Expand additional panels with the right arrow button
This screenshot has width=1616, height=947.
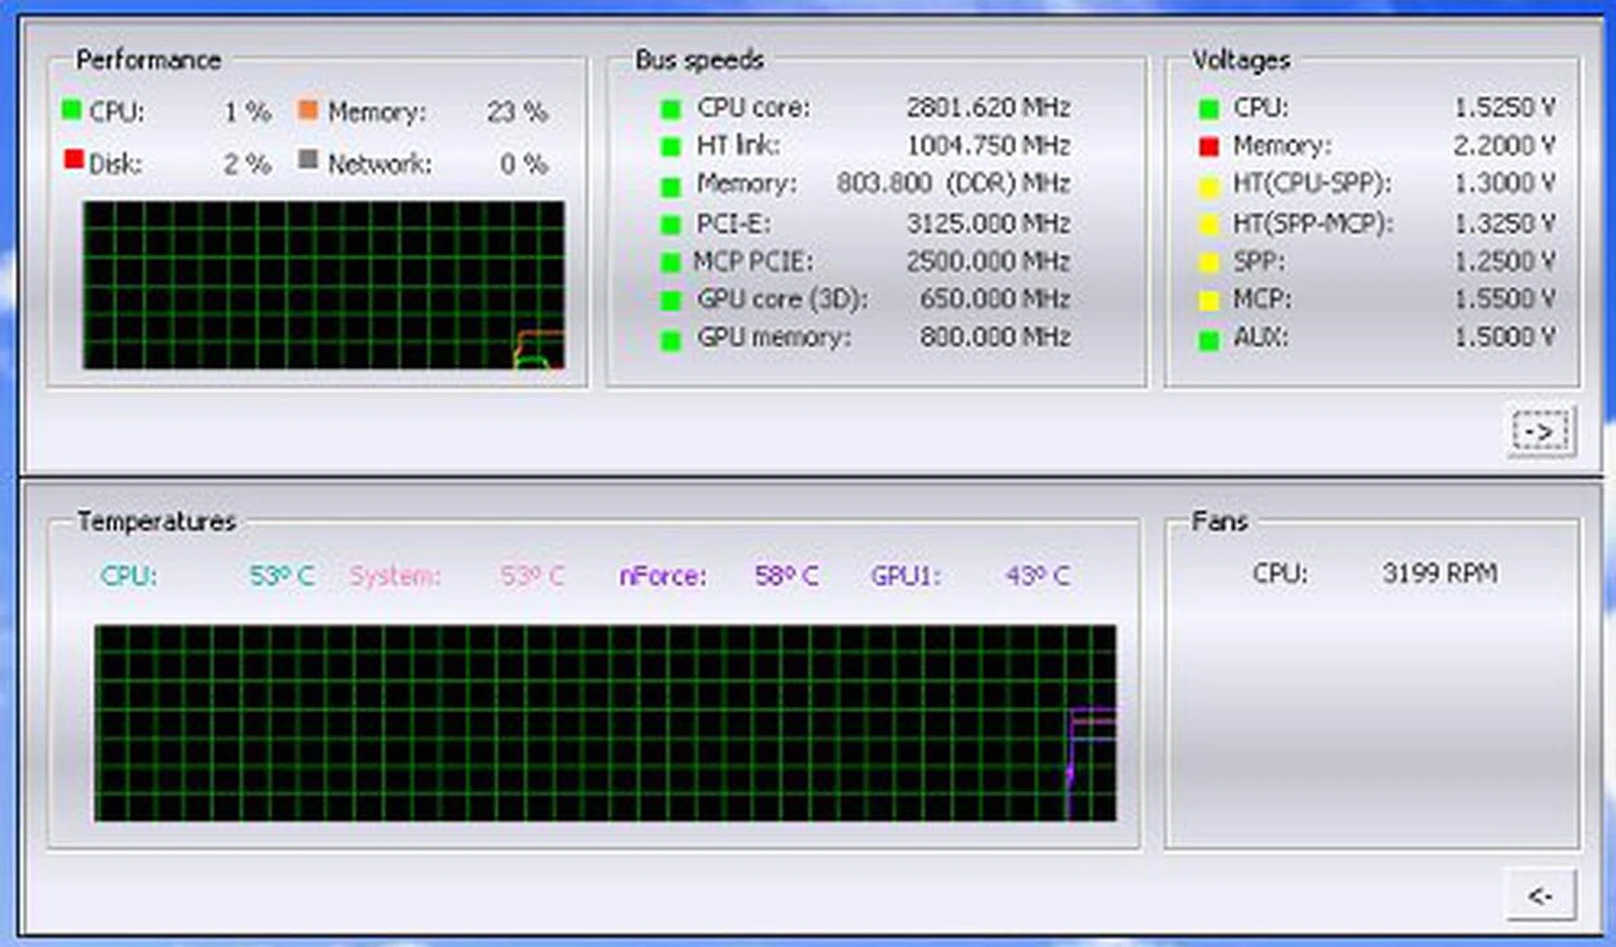point(1540,432)
